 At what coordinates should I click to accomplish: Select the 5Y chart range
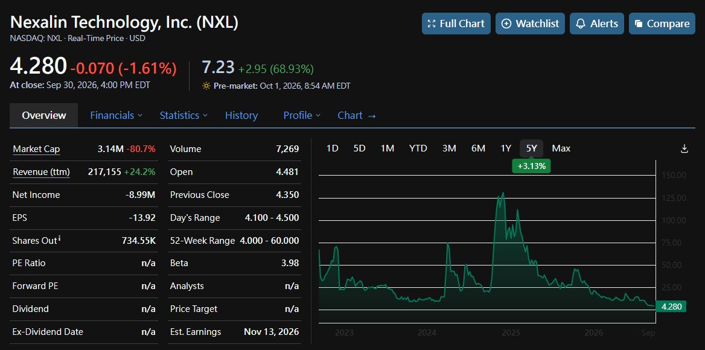(x=531, y=148)
